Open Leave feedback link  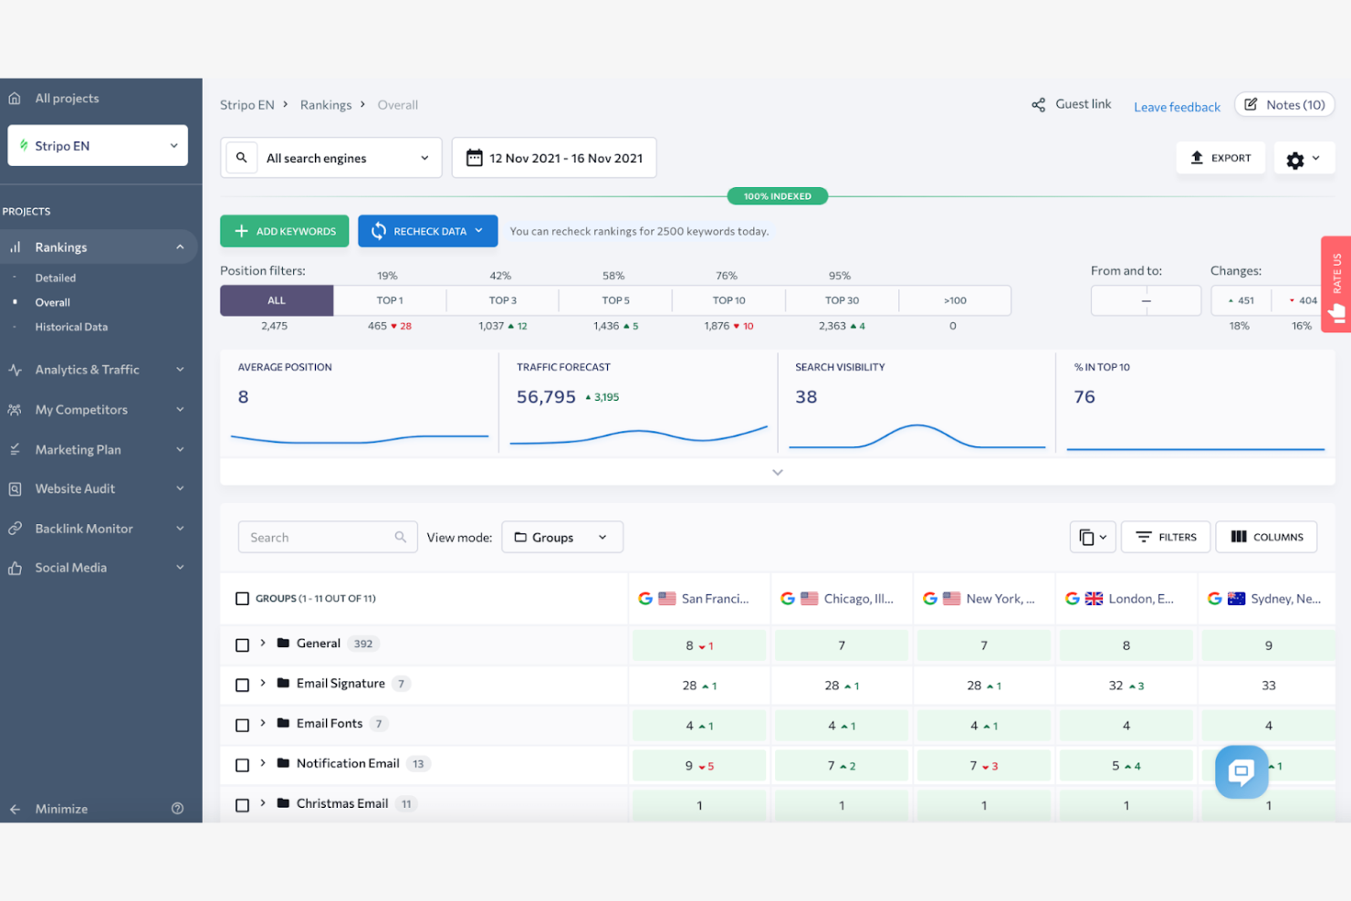[1176, 107]
